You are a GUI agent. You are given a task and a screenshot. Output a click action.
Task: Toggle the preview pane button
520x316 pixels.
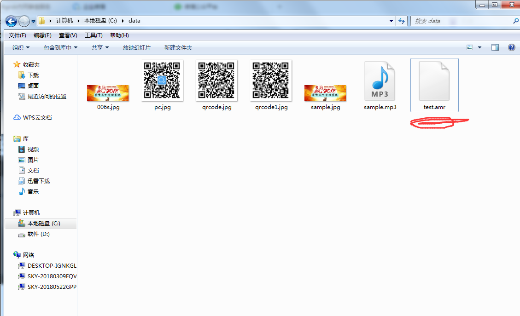click(495, 48)
